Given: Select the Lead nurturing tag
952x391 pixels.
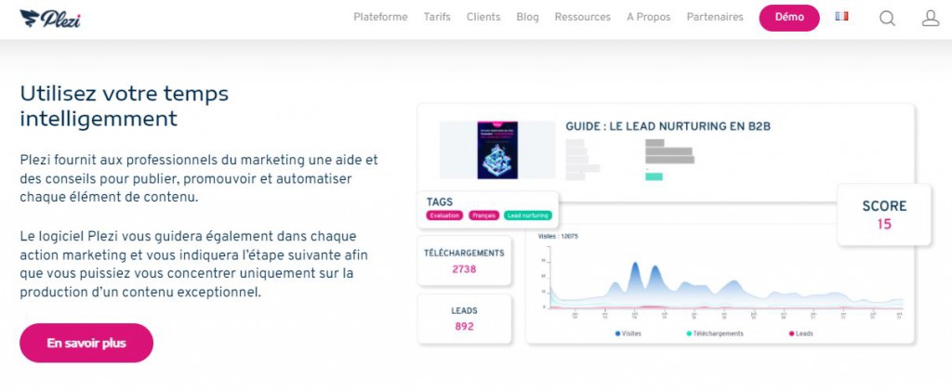Looking at the screenshot, I should pos(528,215).
